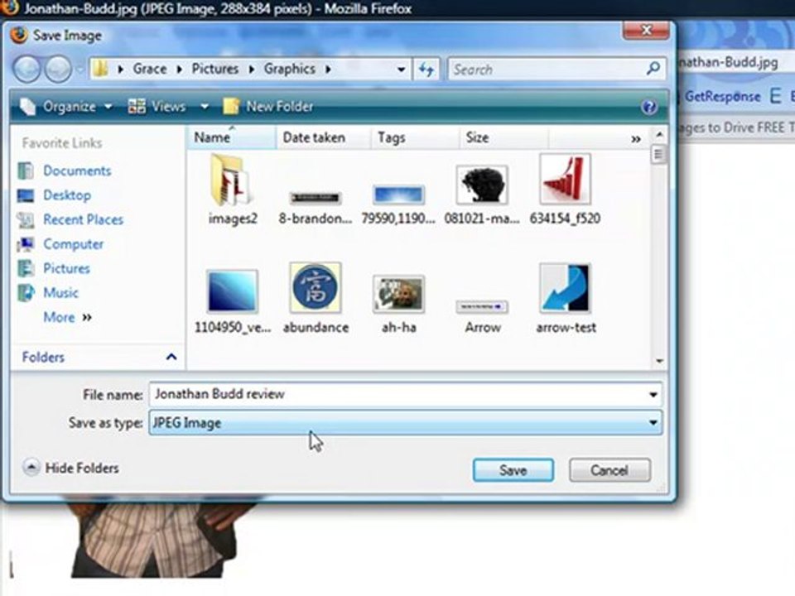
Task: Click Grace in the breadcrumb path
Action: click(150, 69)
